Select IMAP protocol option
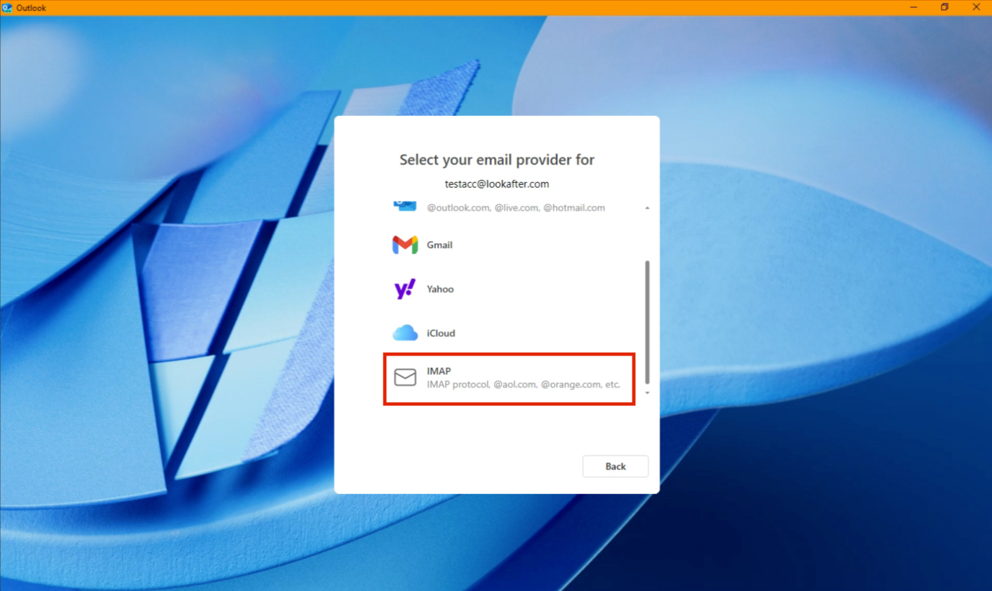992x591 pixels. tap(509, 379)
